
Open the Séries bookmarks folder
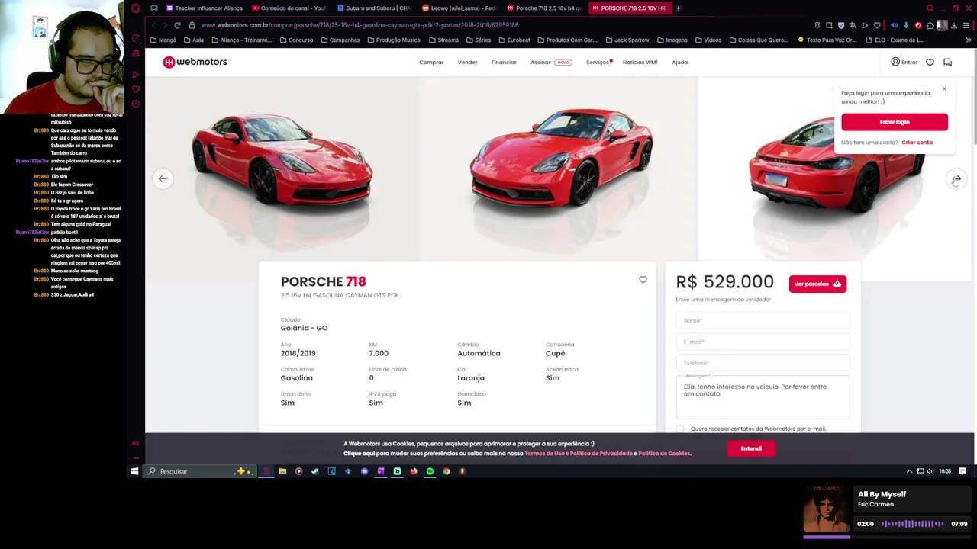[x=479, y=40]
